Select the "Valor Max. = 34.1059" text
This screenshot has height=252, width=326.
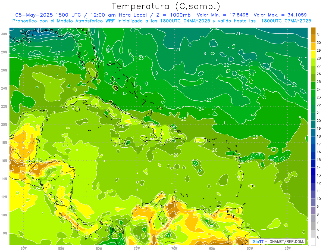point(280,15)
